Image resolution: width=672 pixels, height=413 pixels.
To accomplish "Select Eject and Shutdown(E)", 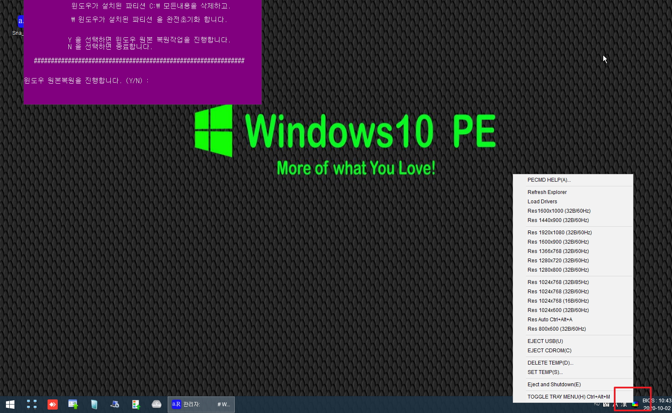I will (x=573, y=385).
